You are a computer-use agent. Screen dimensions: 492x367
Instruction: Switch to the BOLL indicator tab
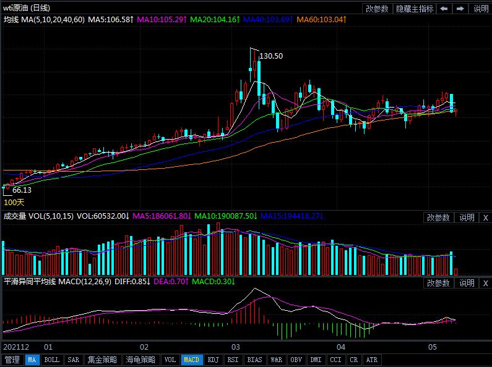click(x=52, y=360)
